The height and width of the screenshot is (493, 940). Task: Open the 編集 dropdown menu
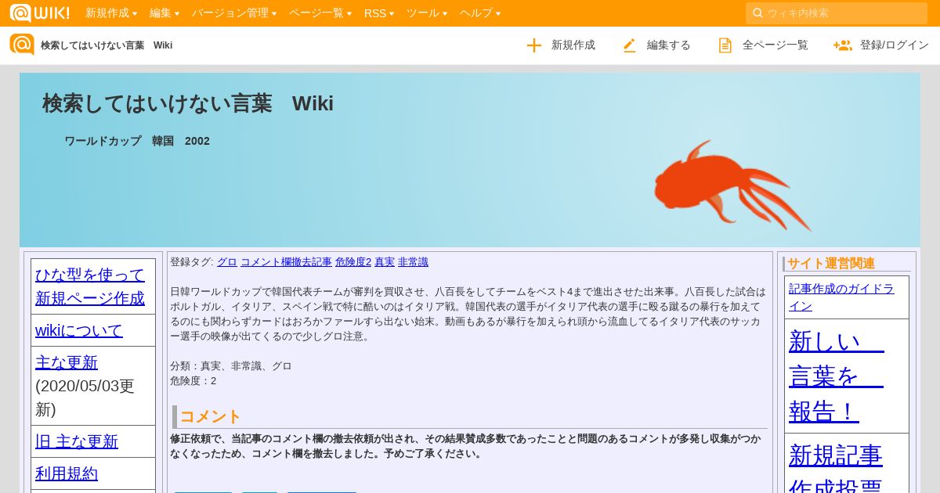(x=164, y=13)
